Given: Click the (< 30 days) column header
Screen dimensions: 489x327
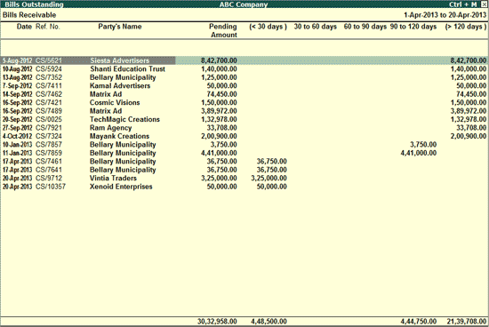Looking at the screenshot, I should click(268, 27).
